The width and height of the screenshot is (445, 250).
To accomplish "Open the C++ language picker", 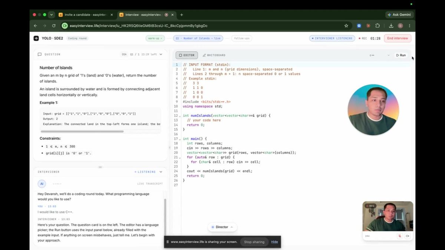I will pos(379,55).
